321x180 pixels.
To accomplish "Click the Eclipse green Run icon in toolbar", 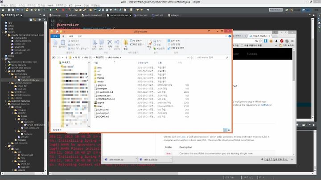I will click(x=50, y=10).
